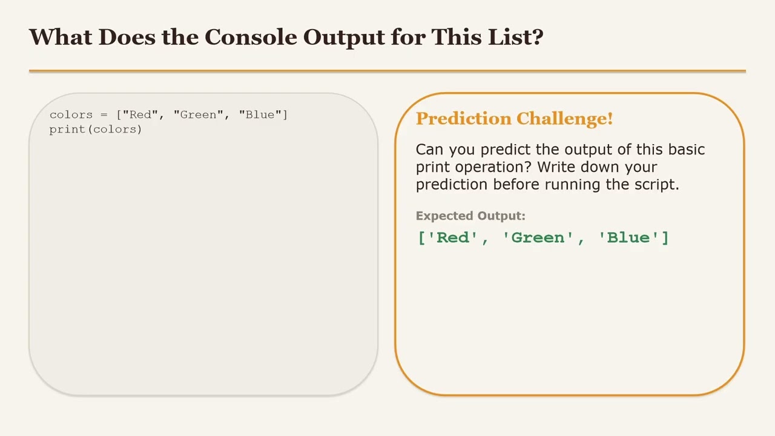Click the equals sign in the colors assignment
Image resolution: width=775 pixels, height=436 pixels.
(x=105, y=114)
